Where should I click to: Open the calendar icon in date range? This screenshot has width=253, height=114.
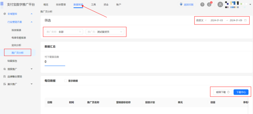coord(245,20)
